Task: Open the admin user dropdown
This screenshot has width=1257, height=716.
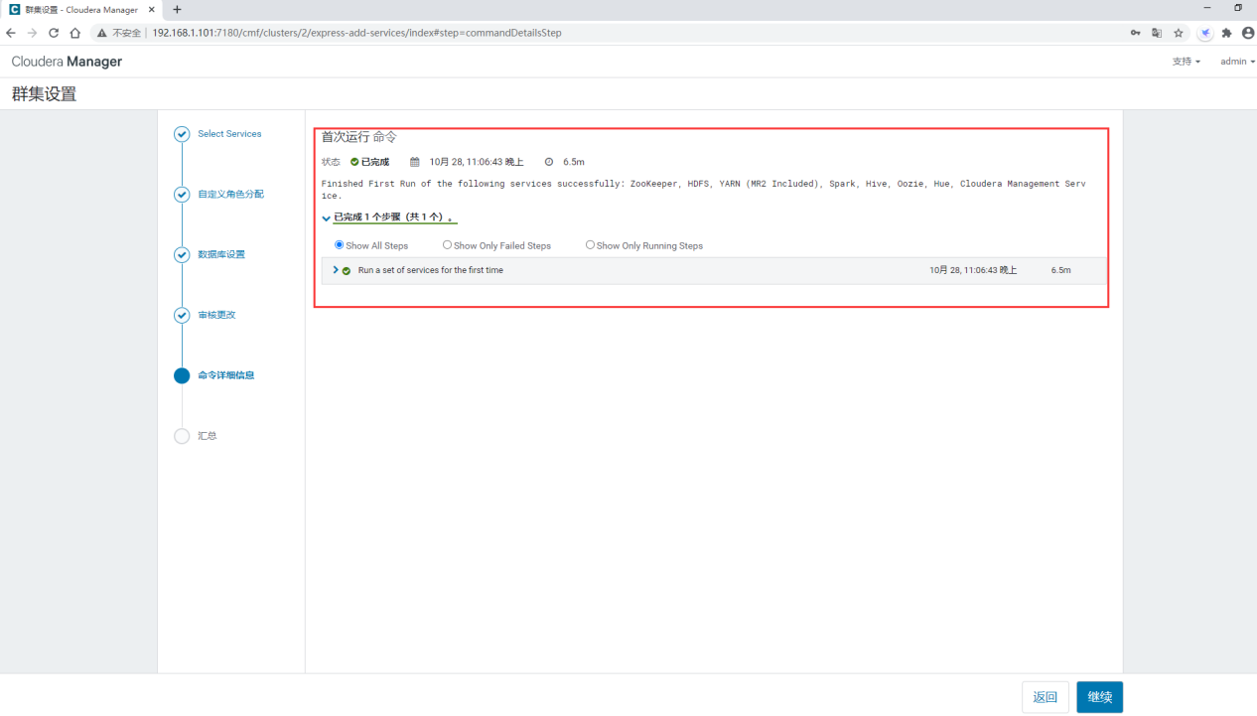Action: 1237,62
